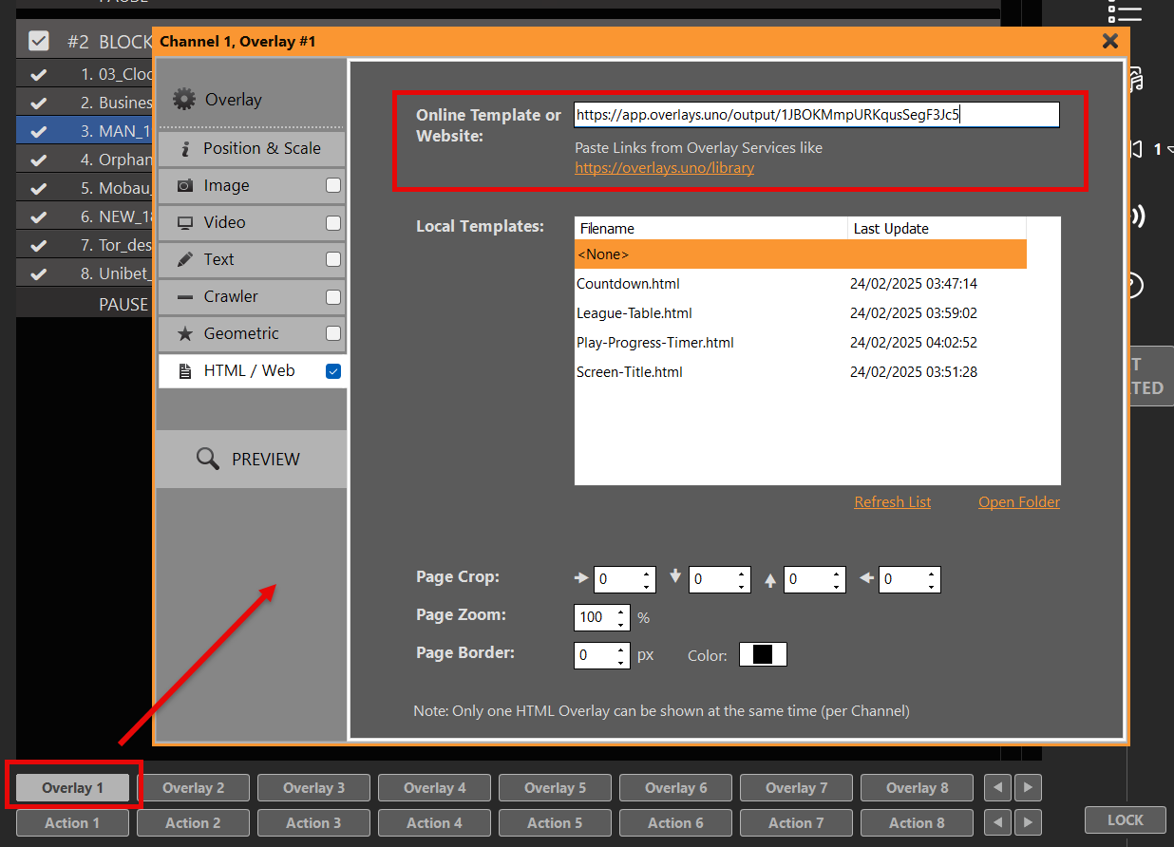
Task: Click the star icon beside Geometric
Action: (185, 334)
